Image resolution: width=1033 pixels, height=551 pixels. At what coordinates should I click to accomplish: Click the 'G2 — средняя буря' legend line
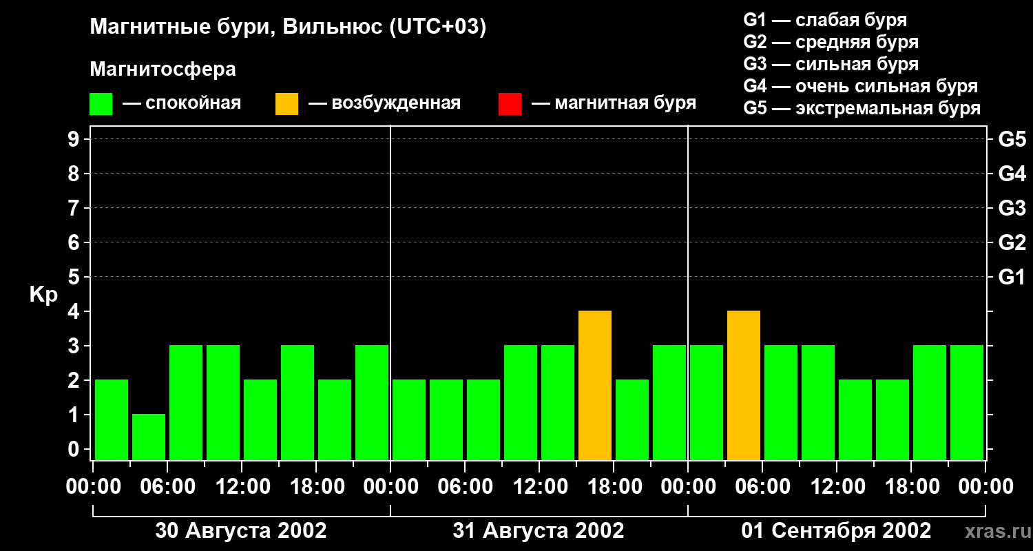[831, 42]
